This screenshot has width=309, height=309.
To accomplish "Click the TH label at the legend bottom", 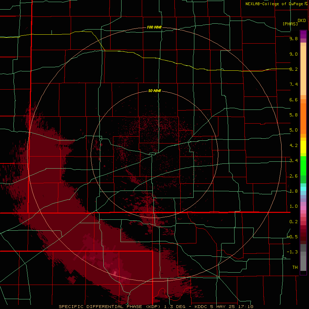I will (x=295, y=267).
